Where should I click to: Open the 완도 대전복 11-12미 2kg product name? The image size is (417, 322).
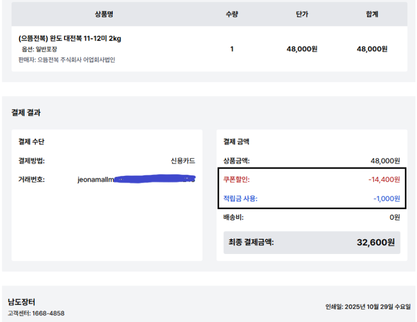pyautogui.click(x=70, y=39)
